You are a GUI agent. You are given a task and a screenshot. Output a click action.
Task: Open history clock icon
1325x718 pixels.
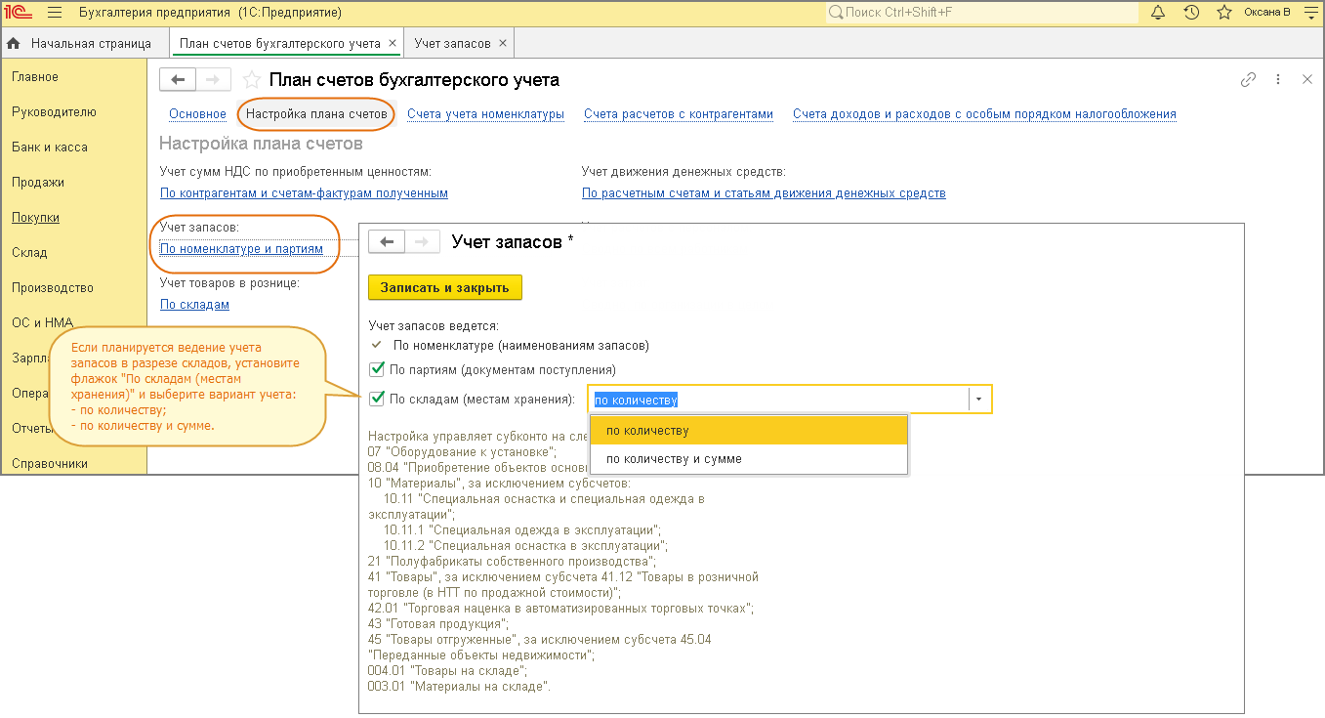click(1191, 13)
